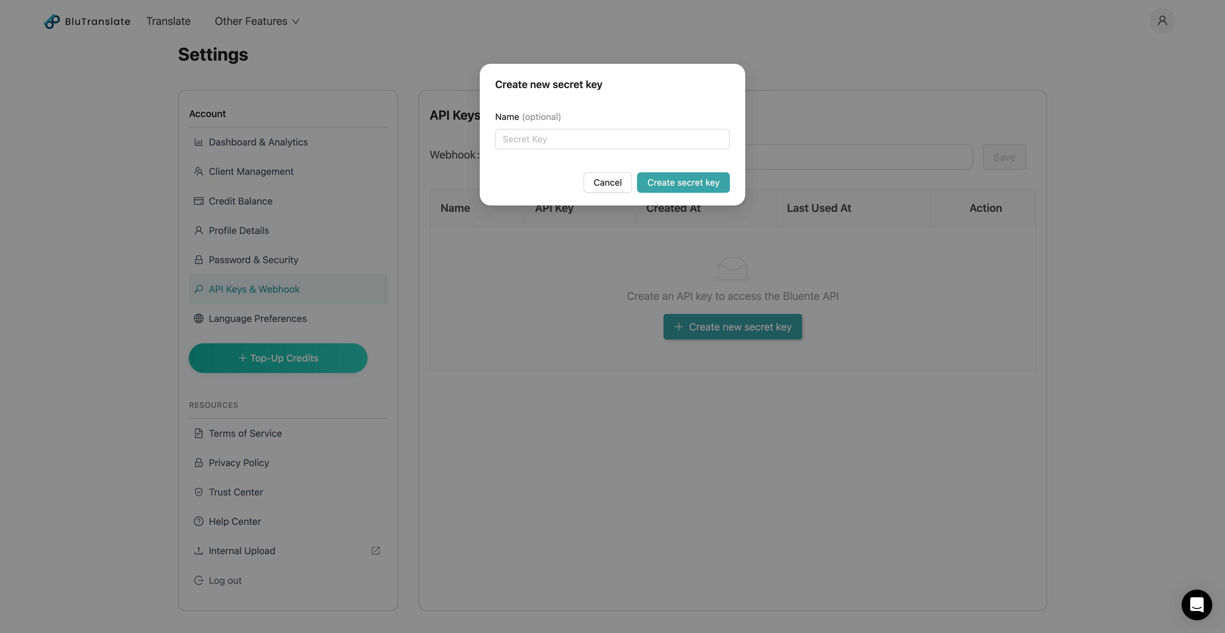
Task: Click the Client Management person icon
Action: point(199,171)
